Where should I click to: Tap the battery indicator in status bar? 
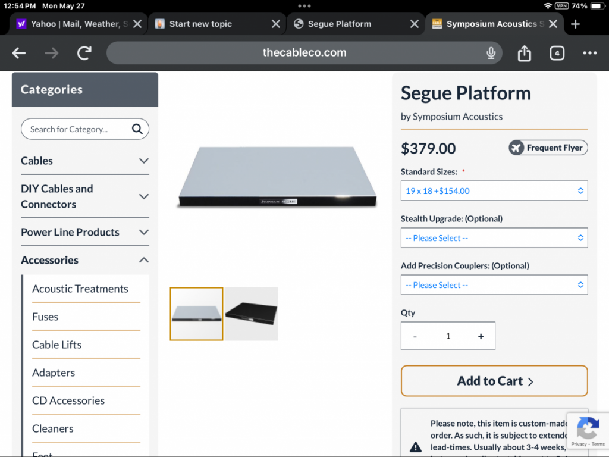(596, 6)
